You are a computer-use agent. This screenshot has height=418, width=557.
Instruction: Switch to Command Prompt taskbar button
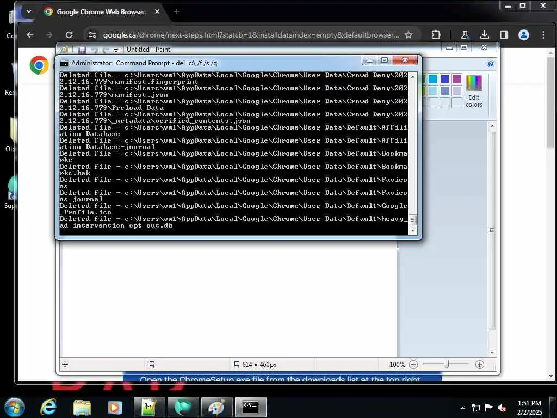pyautogui.click(x=250, y=407)
